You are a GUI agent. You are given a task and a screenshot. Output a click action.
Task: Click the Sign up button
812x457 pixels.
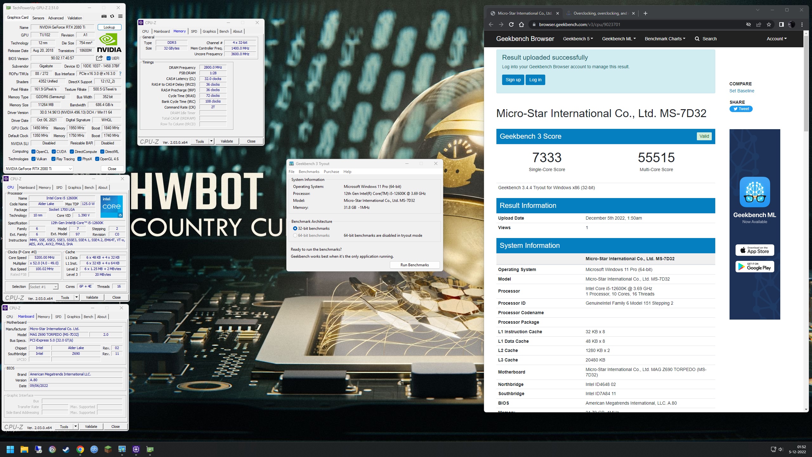513,80
